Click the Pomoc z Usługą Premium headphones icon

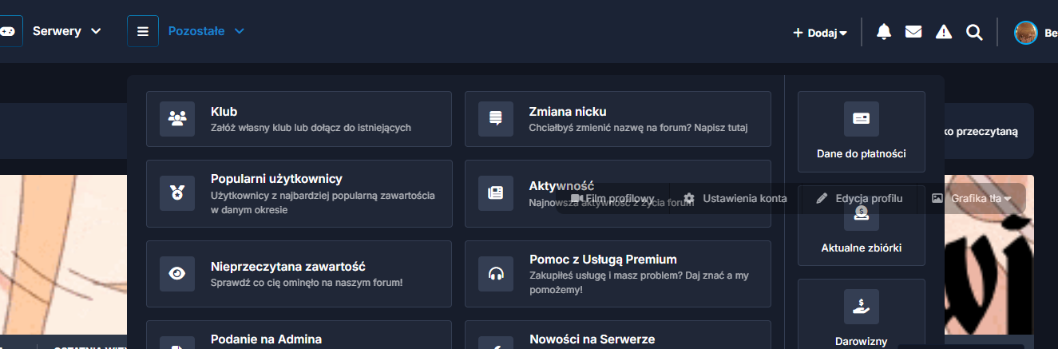tap(496, 273)
